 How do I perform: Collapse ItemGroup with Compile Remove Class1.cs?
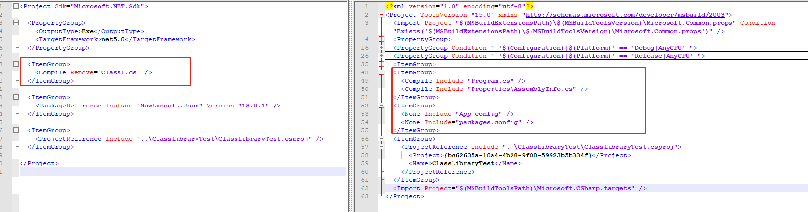16,64
